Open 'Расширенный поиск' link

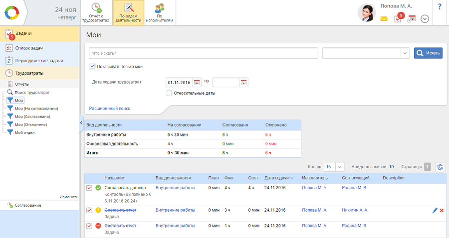click(x=109, y=108)
